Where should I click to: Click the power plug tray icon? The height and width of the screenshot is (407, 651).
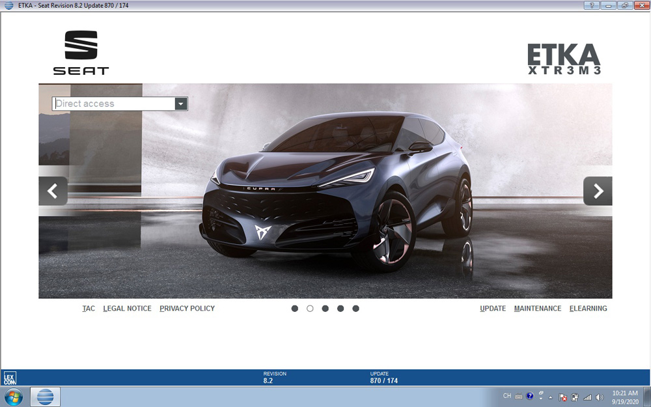[575, 397]
